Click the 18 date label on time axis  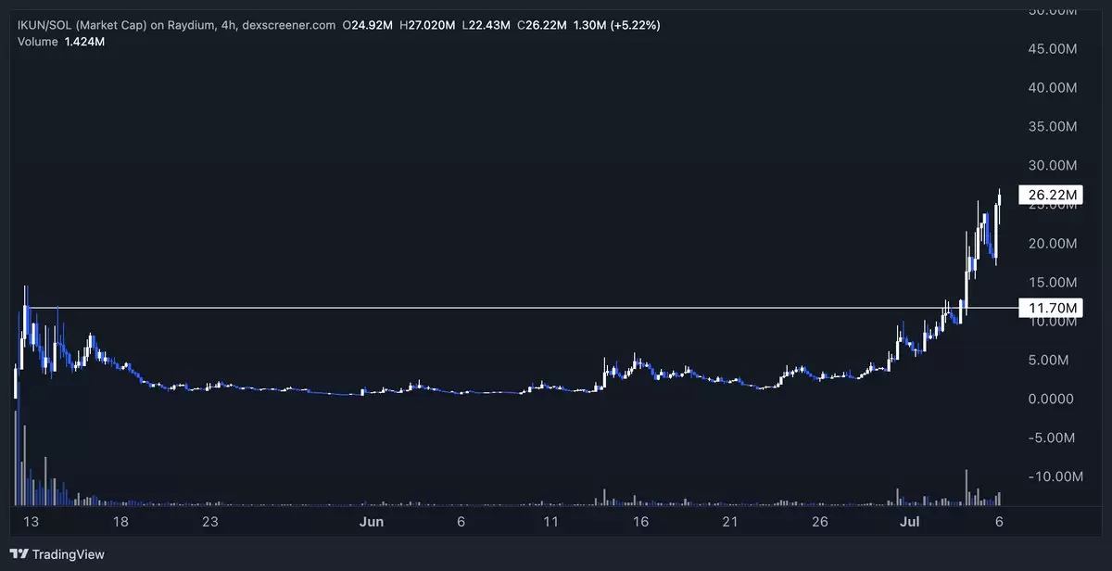[120, 522]
